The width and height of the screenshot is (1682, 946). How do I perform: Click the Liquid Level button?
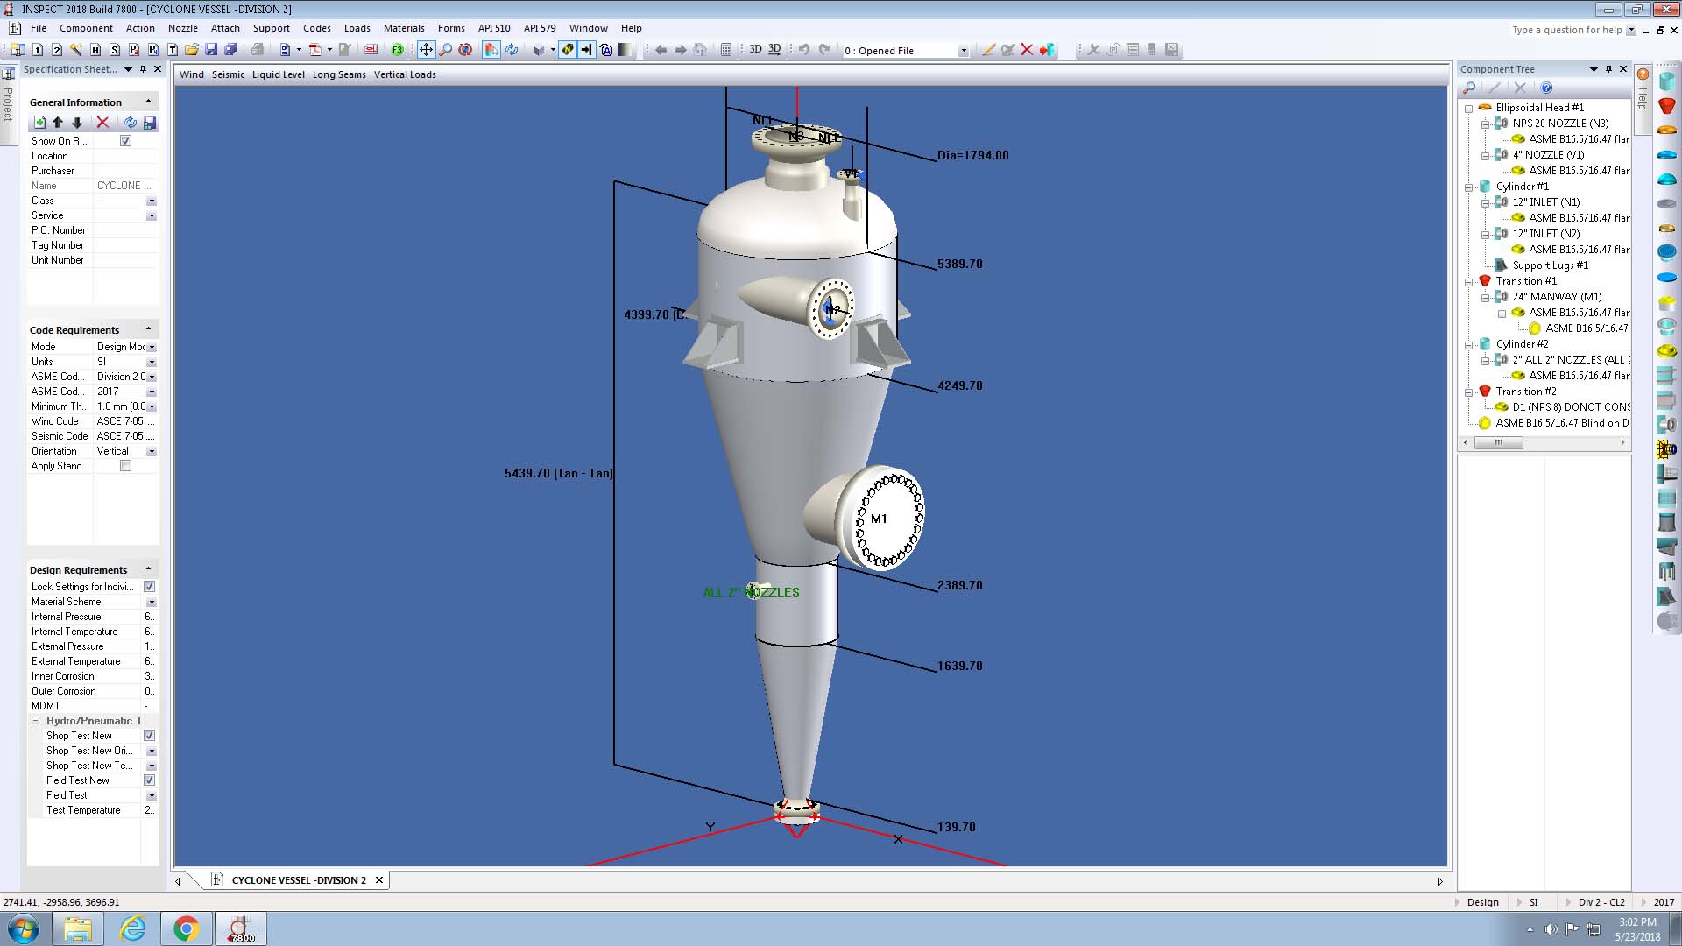278,74
